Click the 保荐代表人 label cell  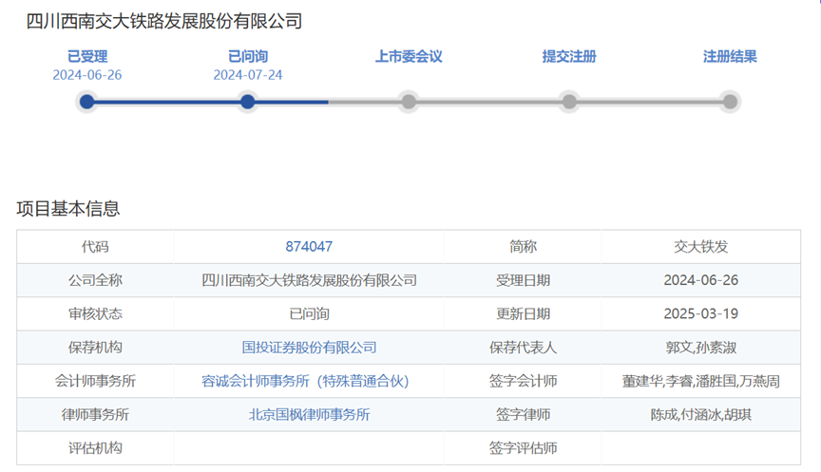[x=523, y=348]
